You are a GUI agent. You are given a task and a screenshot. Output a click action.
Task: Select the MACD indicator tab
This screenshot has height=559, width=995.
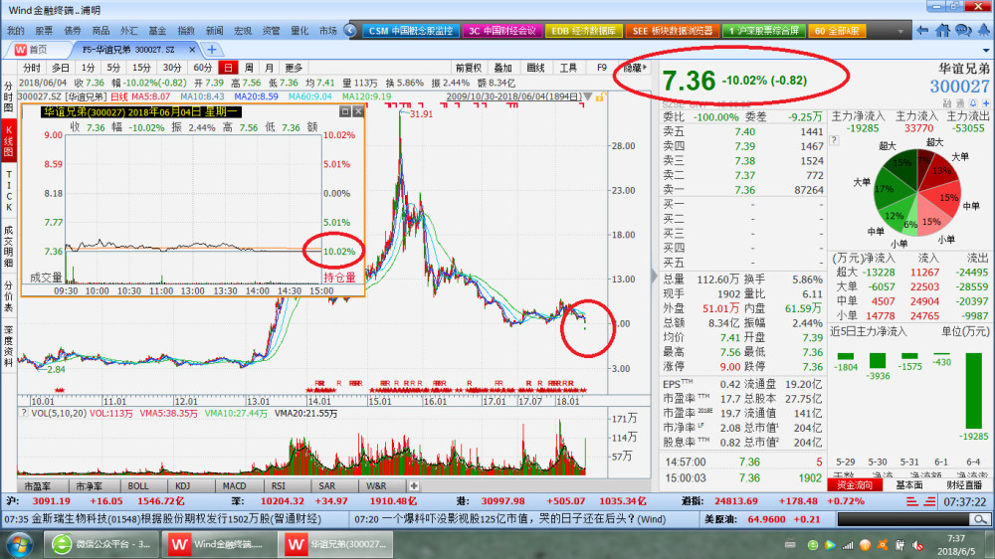pos(234,486)
